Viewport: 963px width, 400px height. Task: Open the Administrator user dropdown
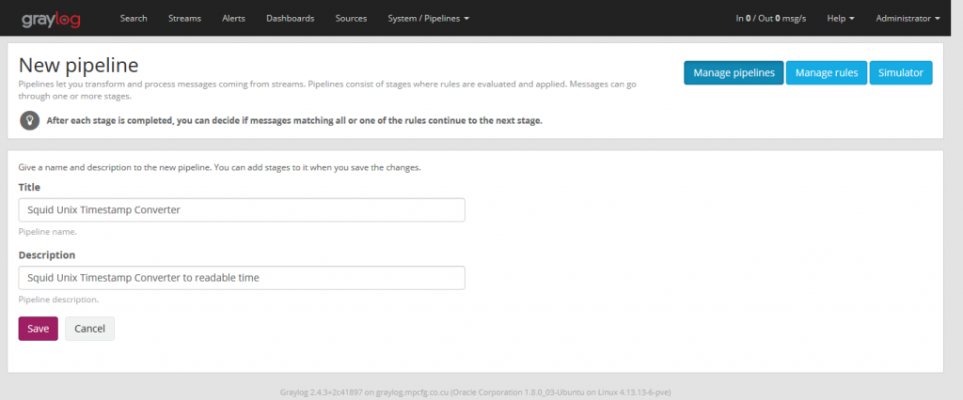point(908,19)
